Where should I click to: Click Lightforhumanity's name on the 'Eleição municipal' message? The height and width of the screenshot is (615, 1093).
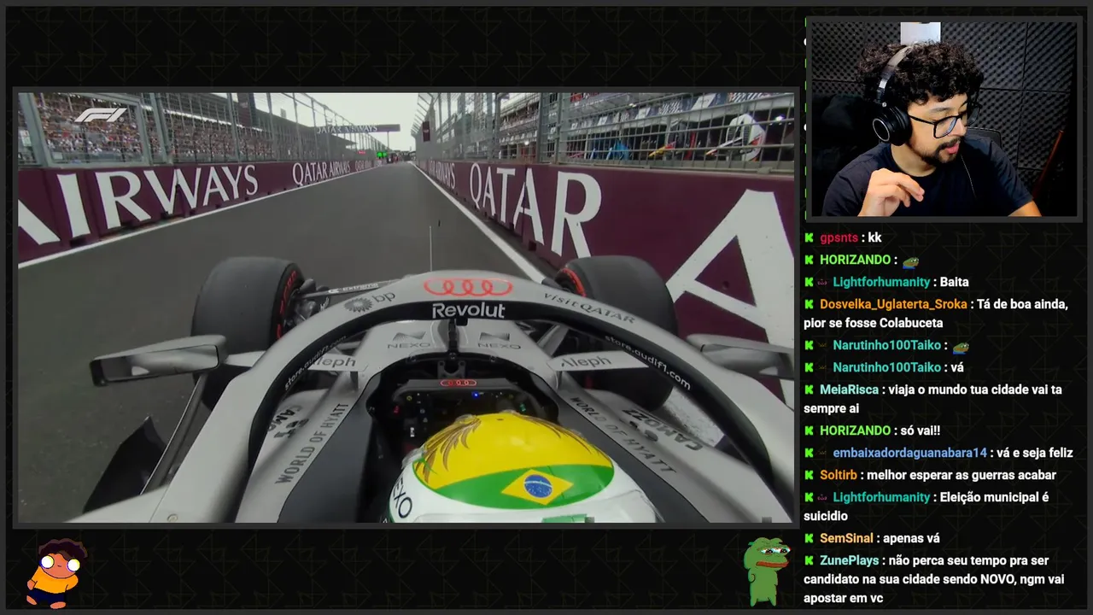pos(881,497)
